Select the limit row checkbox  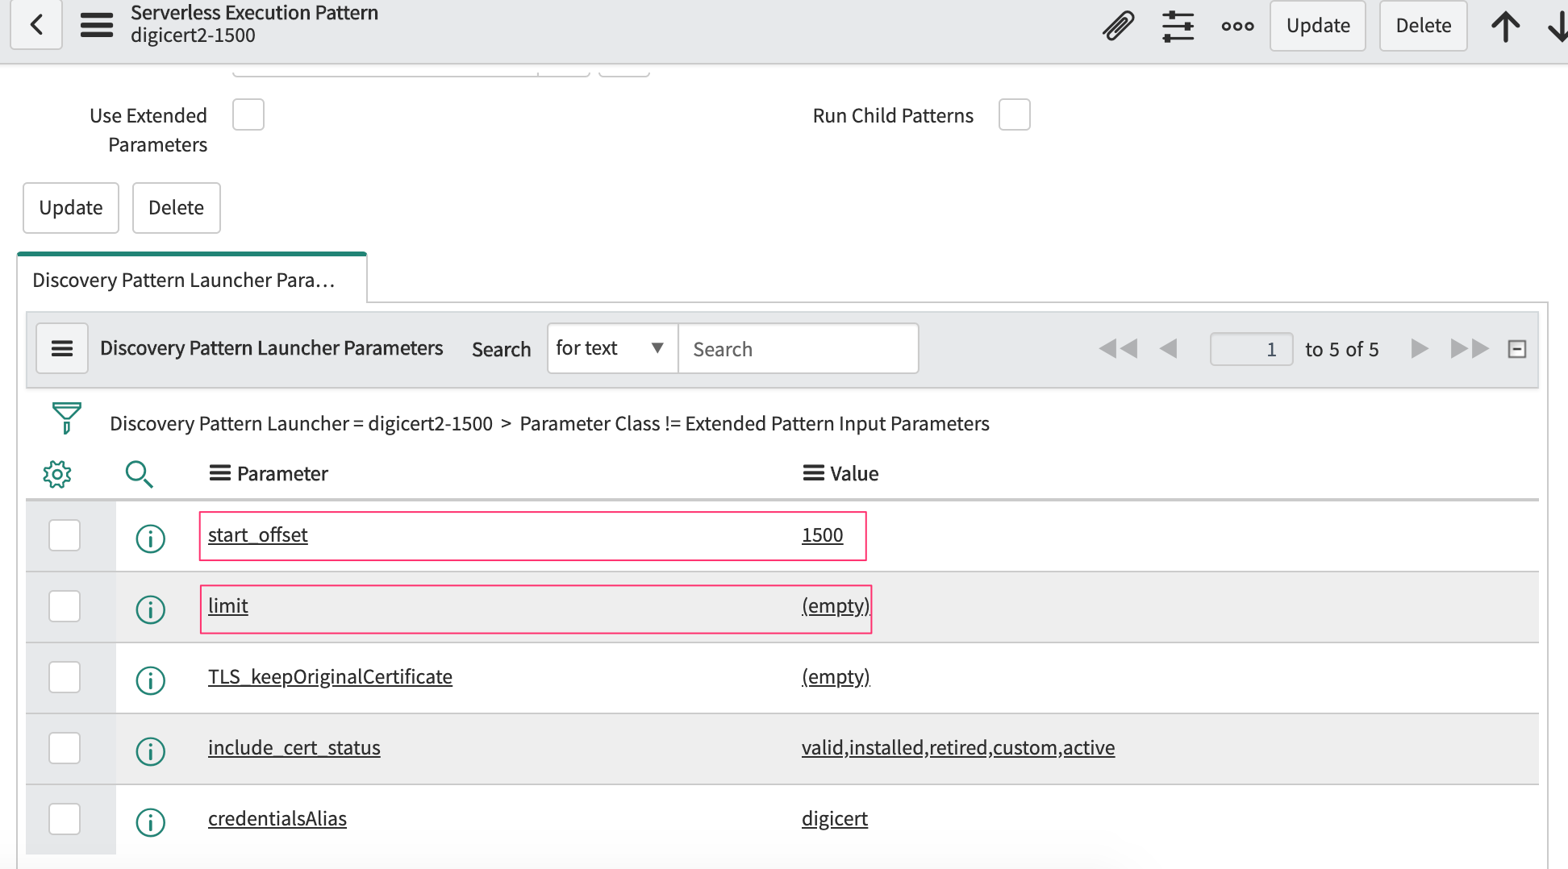point(65,606)
